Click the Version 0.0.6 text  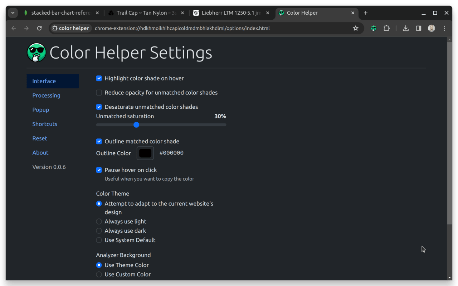49,167
